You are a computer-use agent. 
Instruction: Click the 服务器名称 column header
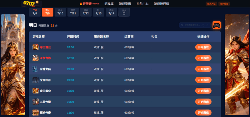[x=101, y=37]
